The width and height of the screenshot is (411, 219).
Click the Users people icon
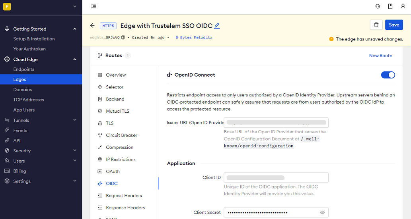tap(7, 161)
